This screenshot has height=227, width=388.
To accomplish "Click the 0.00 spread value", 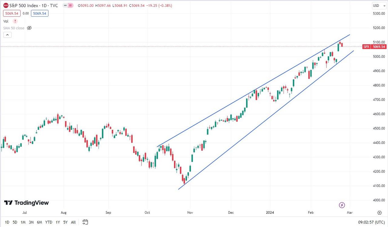I will click(x=25, y=13).
